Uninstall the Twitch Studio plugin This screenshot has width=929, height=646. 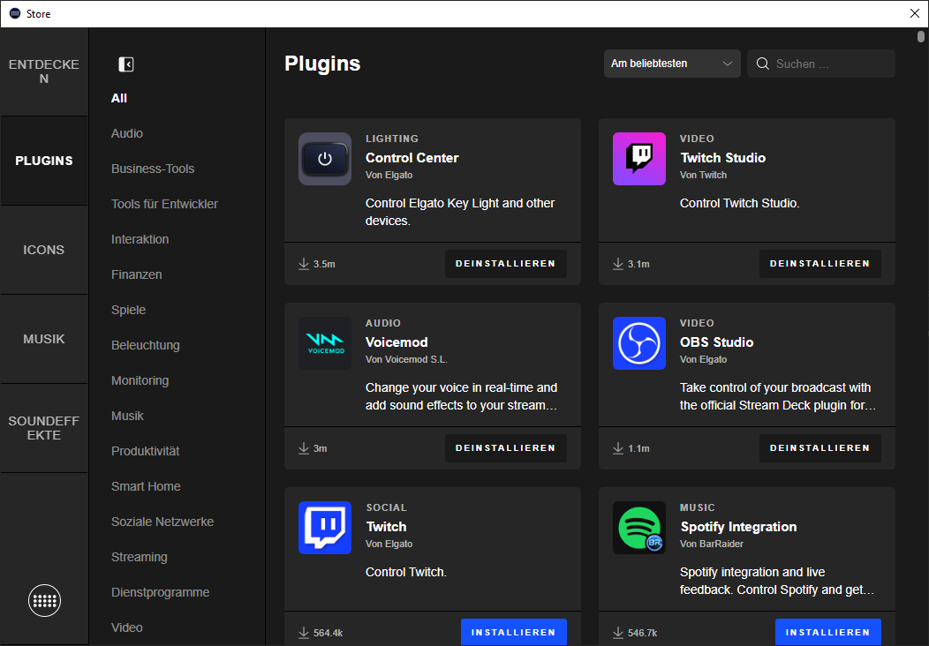coord(819,264)
